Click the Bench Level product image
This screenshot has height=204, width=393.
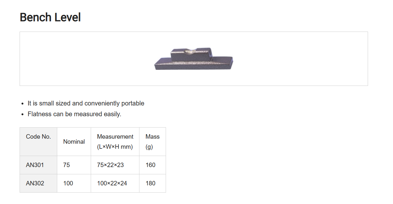[x=193, y=59]
